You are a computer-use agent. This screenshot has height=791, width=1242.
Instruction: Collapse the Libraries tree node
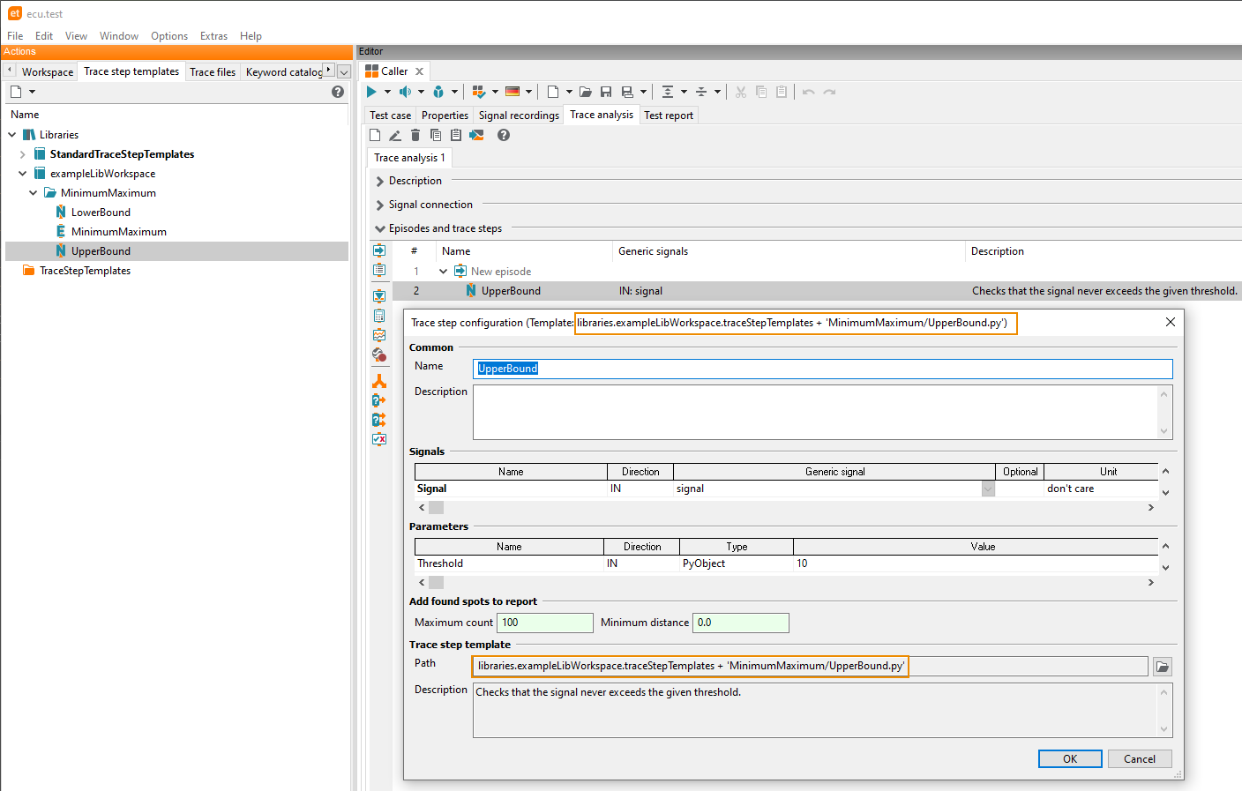tap(12, 135)
